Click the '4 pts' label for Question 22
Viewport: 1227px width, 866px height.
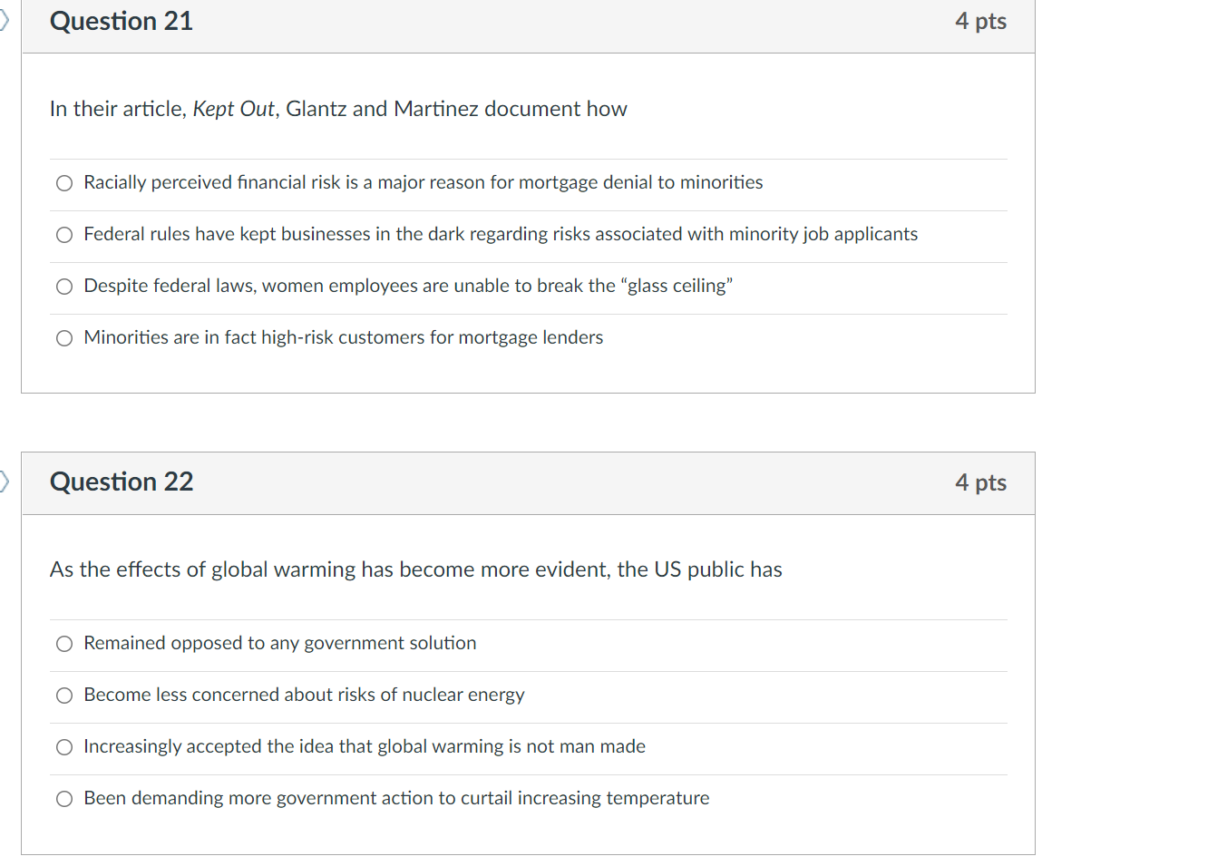[980, 482]
